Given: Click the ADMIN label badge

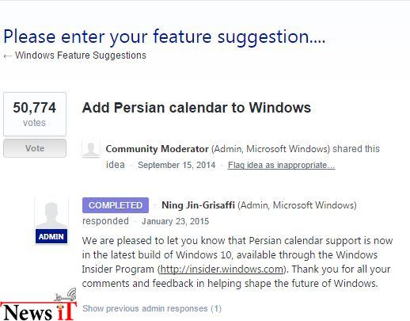Looking at the screenshot, I should point(51,236).
